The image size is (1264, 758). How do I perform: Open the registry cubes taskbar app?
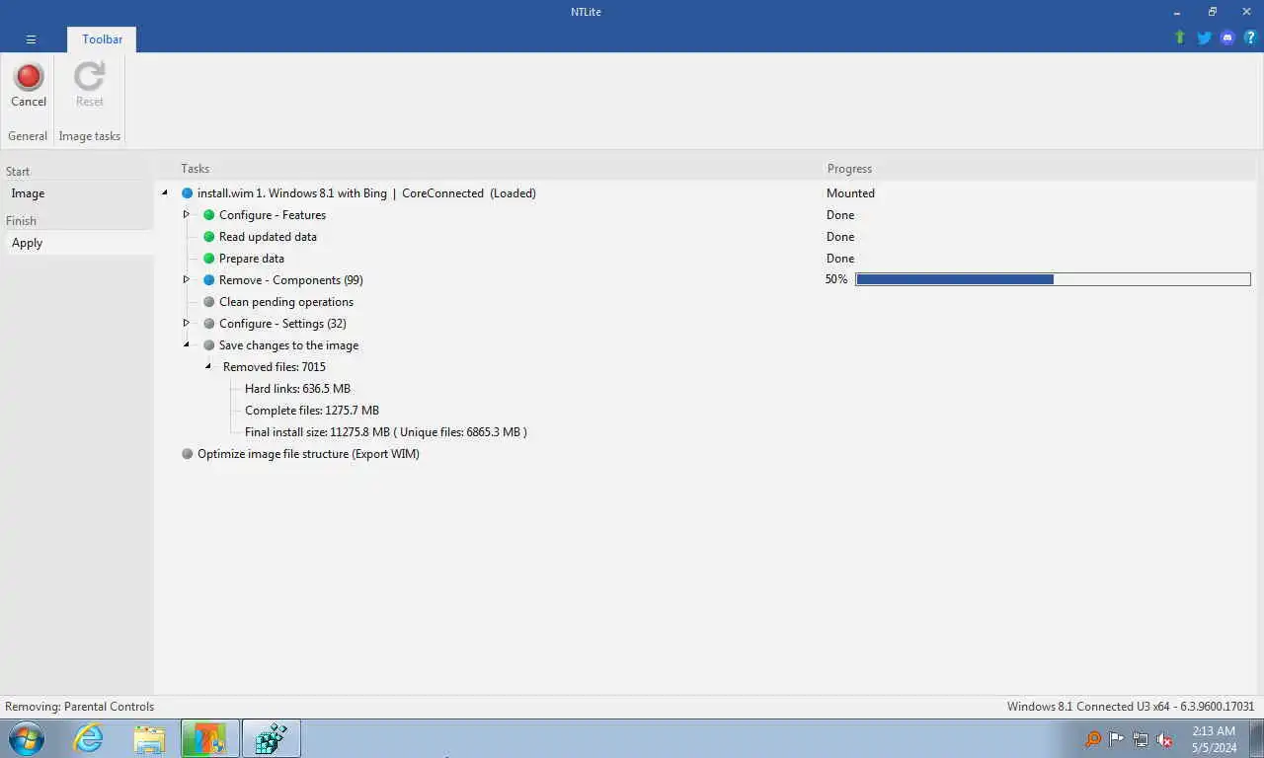point(271,738)
